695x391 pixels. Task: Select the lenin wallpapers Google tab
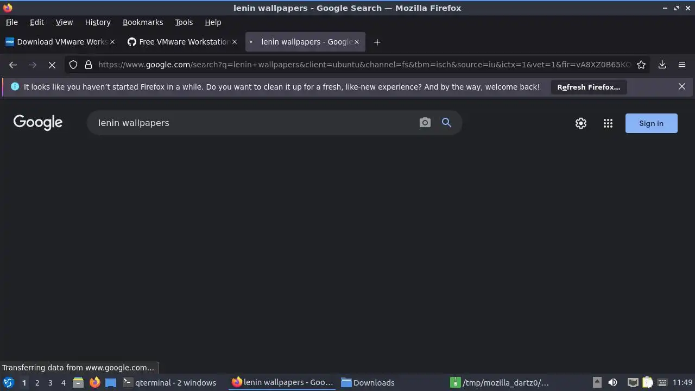pyautogui.click(x=305, y=42)
